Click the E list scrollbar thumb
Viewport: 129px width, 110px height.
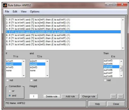point(121,68)
